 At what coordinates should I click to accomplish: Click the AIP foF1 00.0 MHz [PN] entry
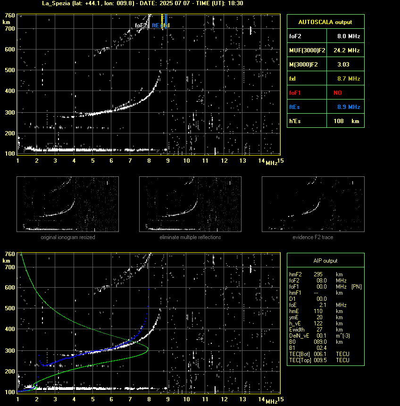[325, 287]
